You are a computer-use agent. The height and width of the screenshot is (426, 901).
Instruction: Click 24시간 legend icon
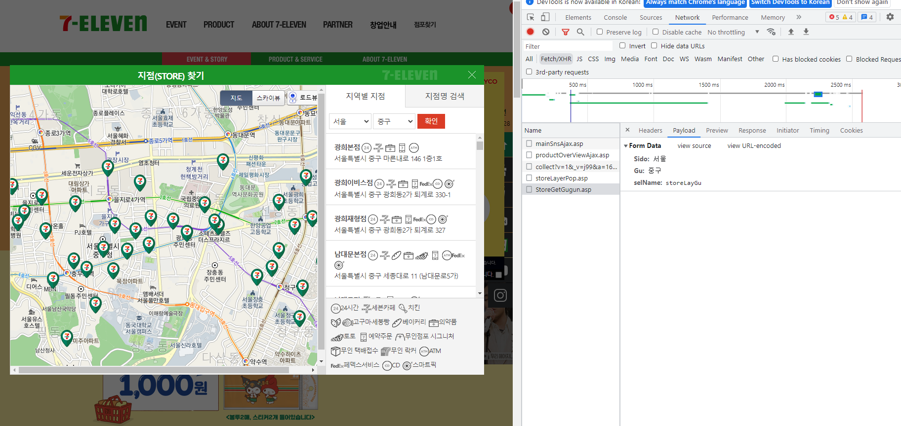[x=335, y=308]
